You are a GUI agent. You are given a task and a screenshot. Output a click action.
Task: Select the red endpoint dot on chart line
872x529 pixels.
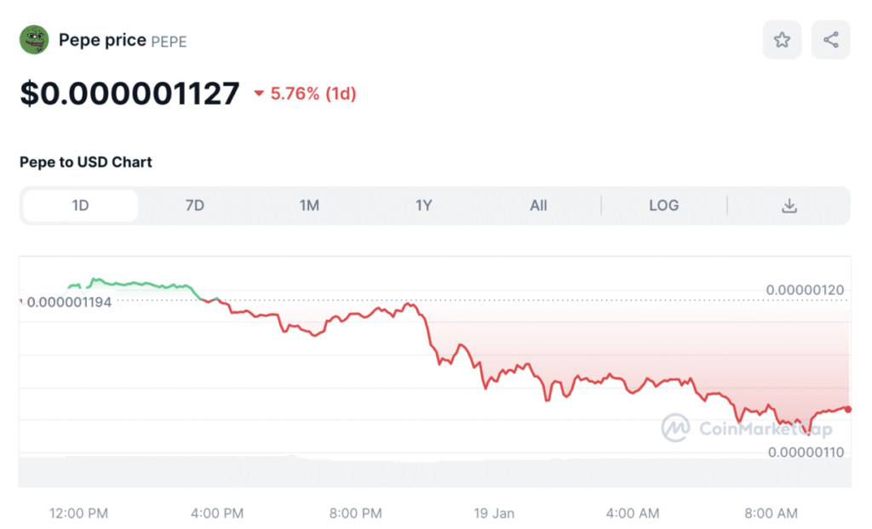click(847, 409)
